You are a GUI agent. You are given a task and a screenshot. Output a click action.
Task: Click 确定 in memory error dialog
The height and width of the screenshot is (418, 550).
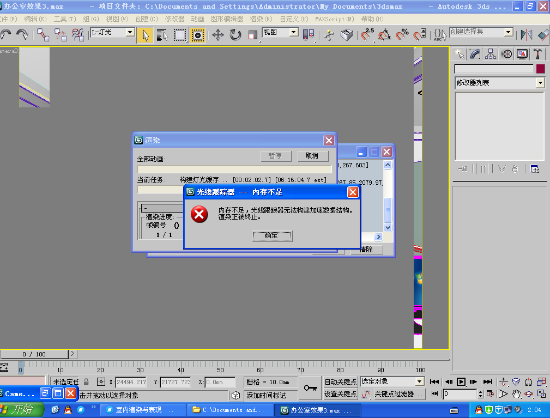[x=272, y=235]
